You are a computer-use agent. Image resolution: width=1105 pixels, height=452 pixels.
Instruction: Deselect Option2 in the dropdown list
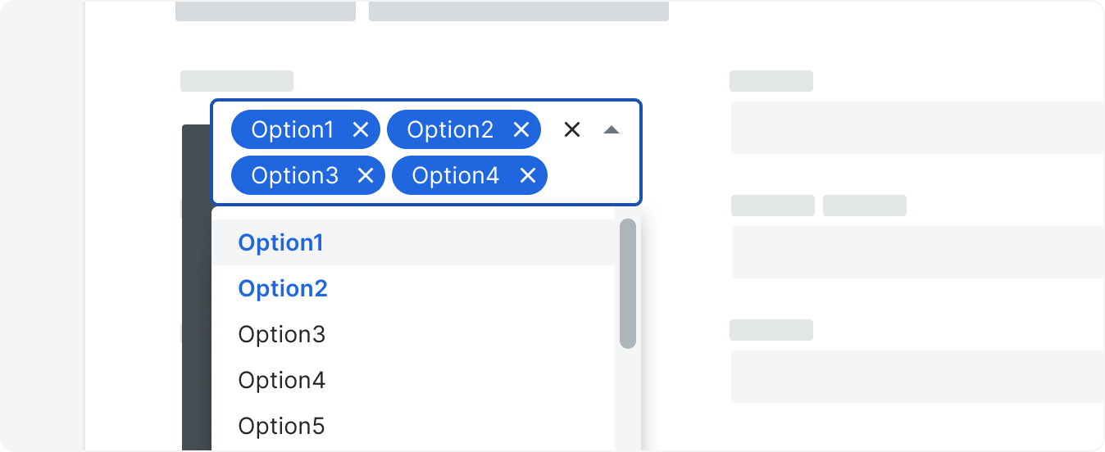283,288
